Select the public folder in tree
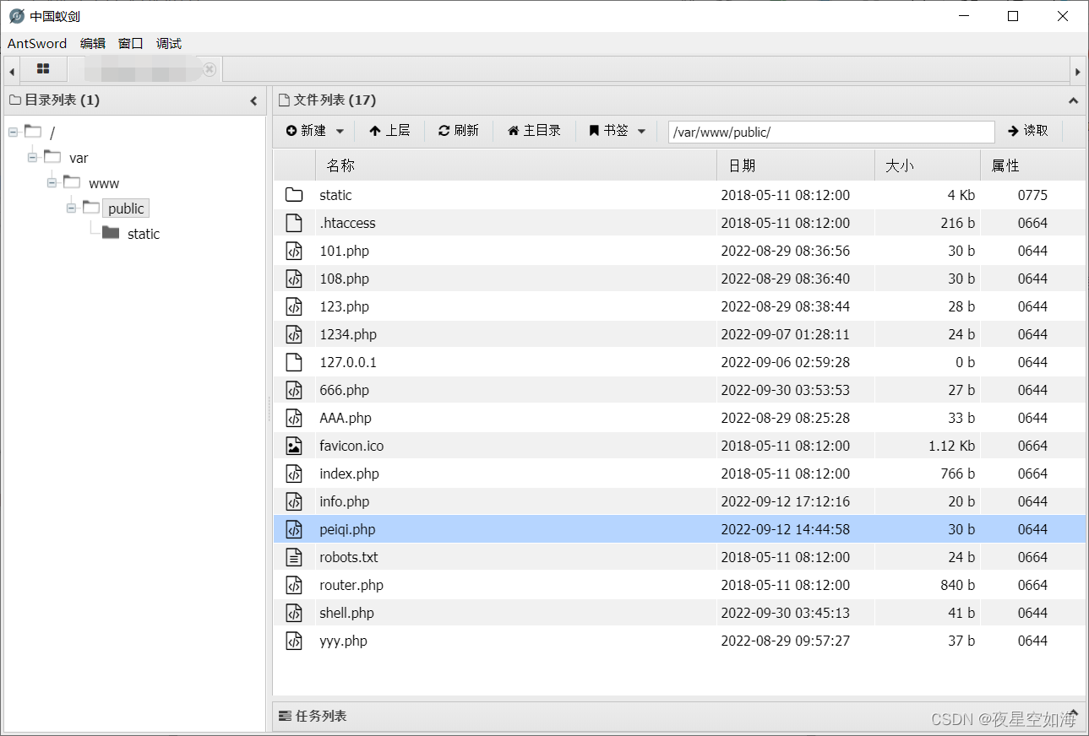Screen dimensions: 1089x736 pyautogui.click(x=126, y=208)
